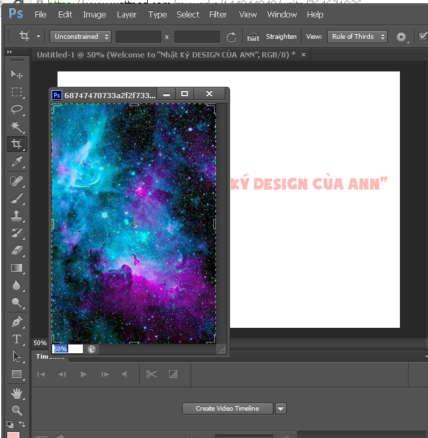428x438 pixels.
Task: Select the Pen tool
Action: 17,322
